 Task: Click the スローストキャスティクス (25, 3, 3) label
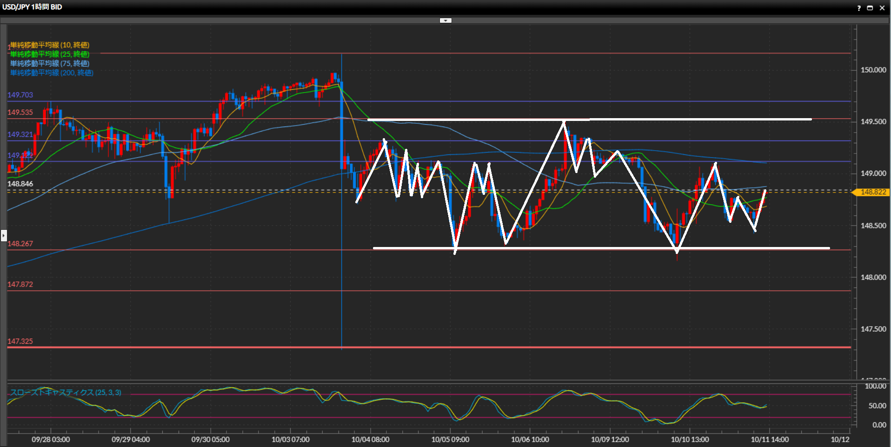[x=66, y=393]
